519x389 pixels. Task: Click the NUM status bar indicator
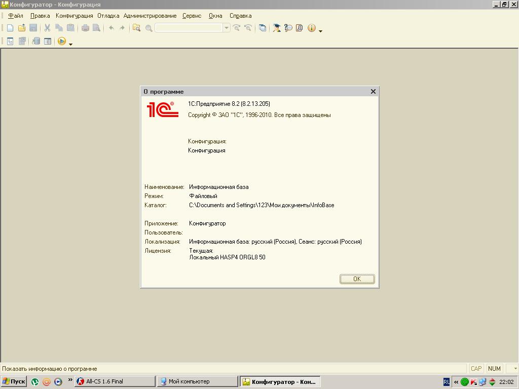495,369
